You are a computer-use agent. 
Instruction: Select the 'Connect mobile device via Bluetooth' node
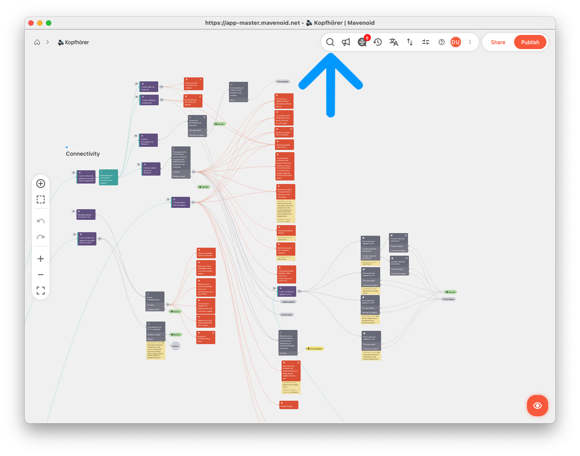pos(151,169)
